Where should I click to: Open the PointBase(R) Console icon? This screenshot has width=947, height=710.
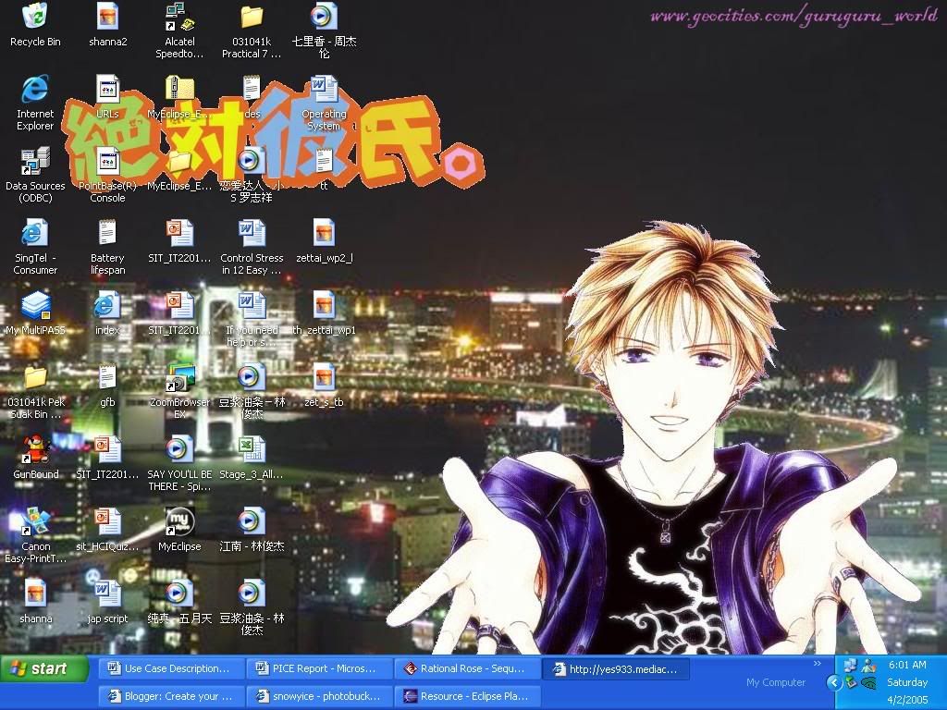pyautogui.click(x=107, y=163)
